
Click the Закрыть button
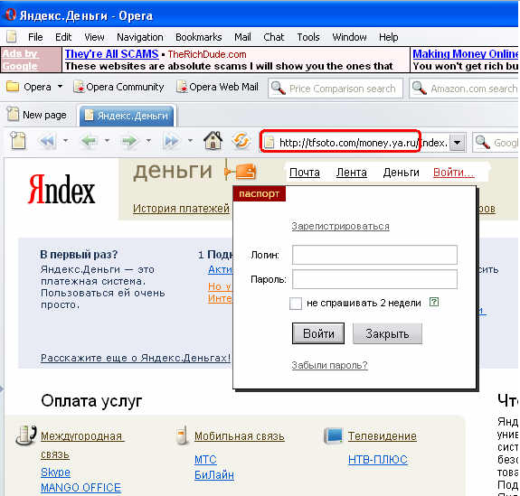[387, 333]
